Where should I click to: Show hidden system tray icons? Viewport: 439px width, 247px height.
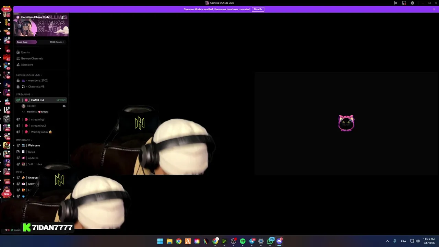[388, 241]
